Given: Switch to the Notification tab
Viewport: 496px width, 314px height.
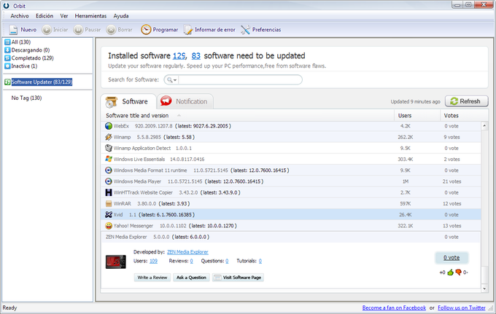Looking at the screenshot, I should coord(185,101).
